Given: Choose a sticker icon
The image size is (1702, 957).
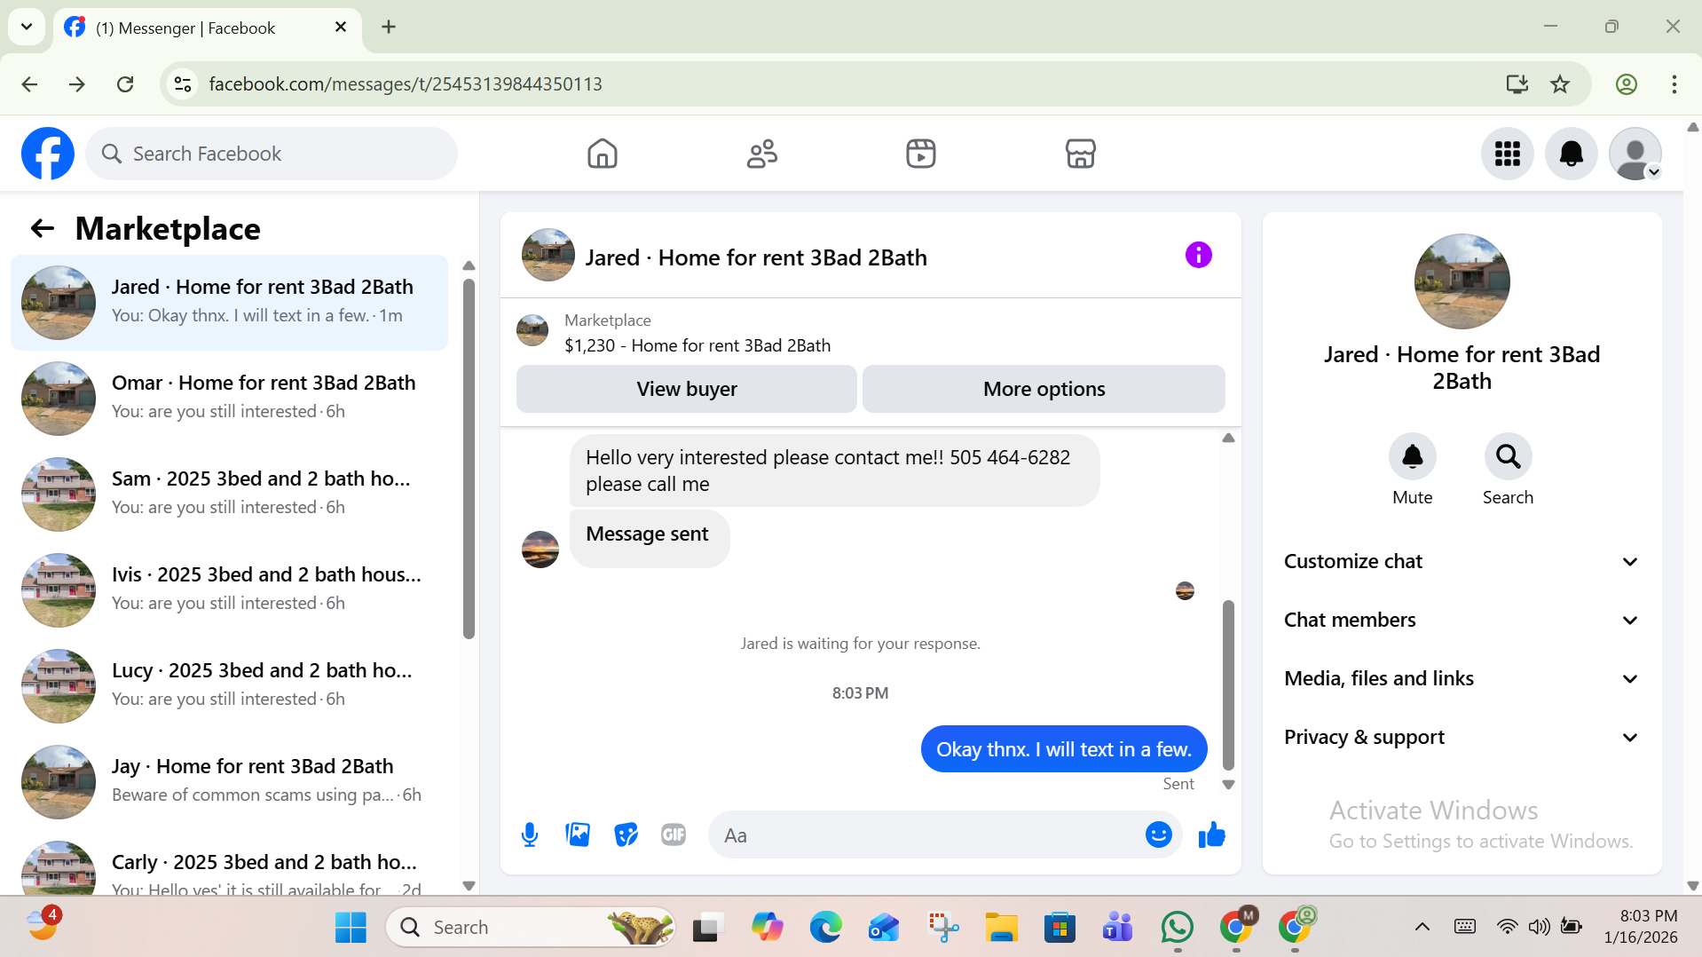Looking at the screenshot, I should [x=626, y=834].
